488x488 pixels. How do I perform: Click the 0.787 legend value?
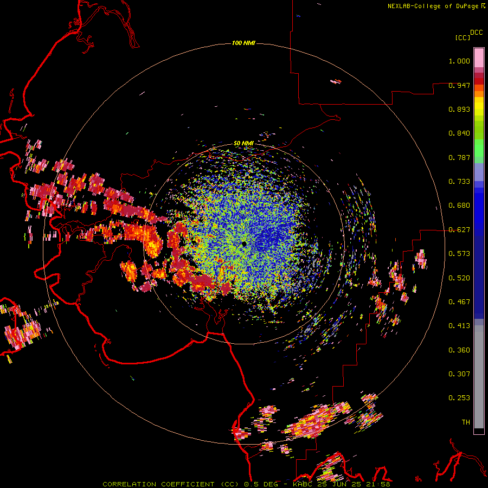(459, 157)
